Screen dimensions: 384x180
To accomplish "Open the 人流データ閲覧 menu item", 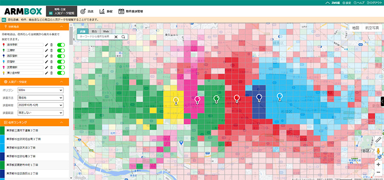I will (61, 11).
